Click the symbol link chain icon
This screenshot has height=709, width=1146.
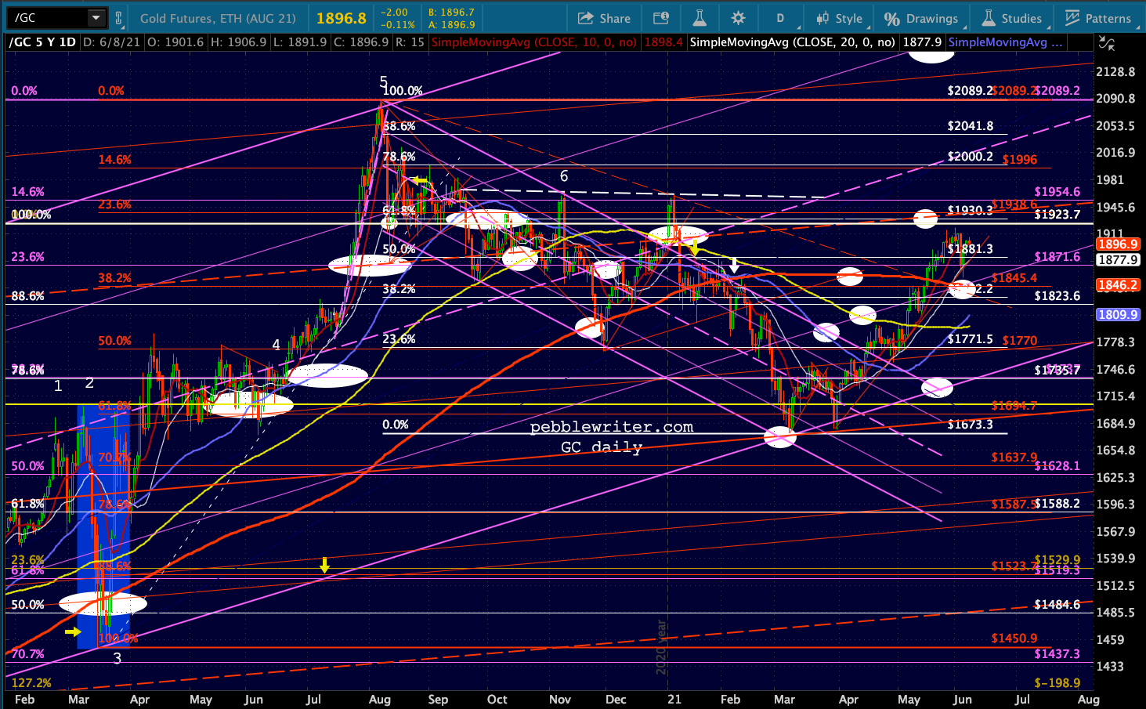119,18
